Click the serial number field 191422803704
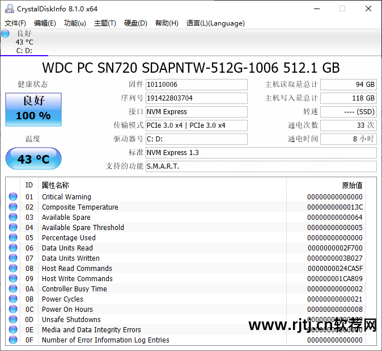The width and height of the screenshot is (382, 351). pos(196,98)
